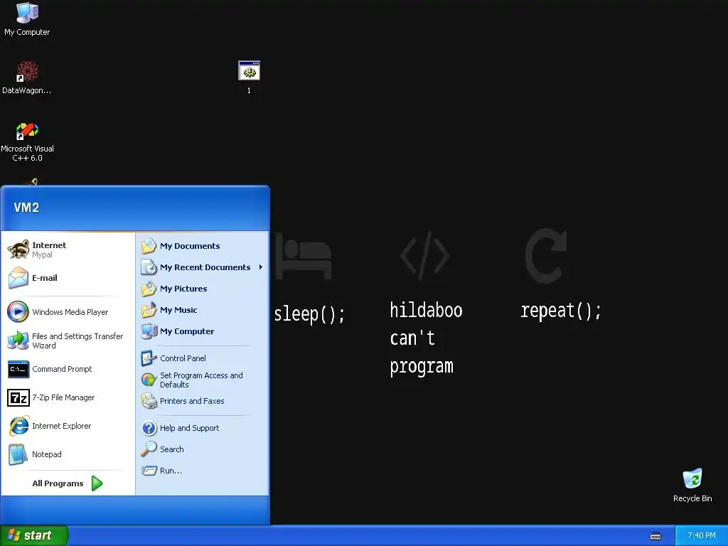Viewport: 728px width, 546px height.
Task: Open the My Computer desktop icon
Action: tap(27, 18)
